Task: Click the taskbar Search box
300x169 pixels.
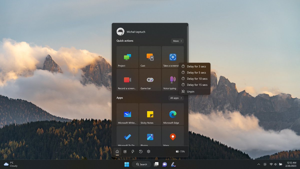Action: coord(141,164)
